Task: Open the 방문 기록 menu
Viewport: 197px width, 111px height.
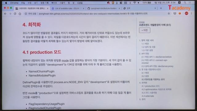Action: pyautogui.click(x=44, y=3)
